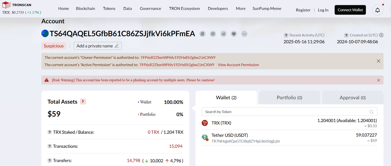
Task: Expand Total Assets arrow
Action: click(83, 101)
